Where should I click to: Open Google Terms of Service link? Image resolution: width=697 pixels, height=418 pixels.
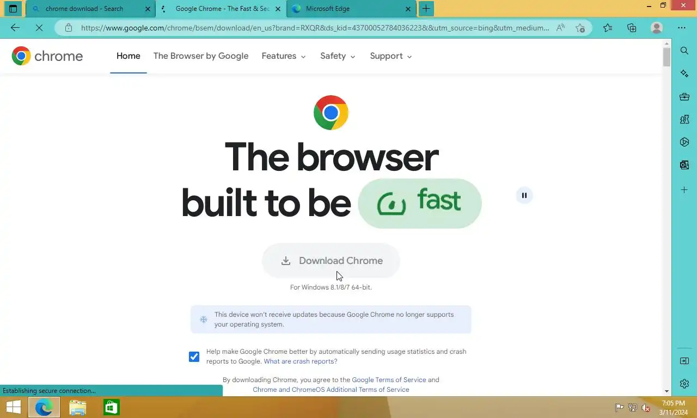[389, 380]
